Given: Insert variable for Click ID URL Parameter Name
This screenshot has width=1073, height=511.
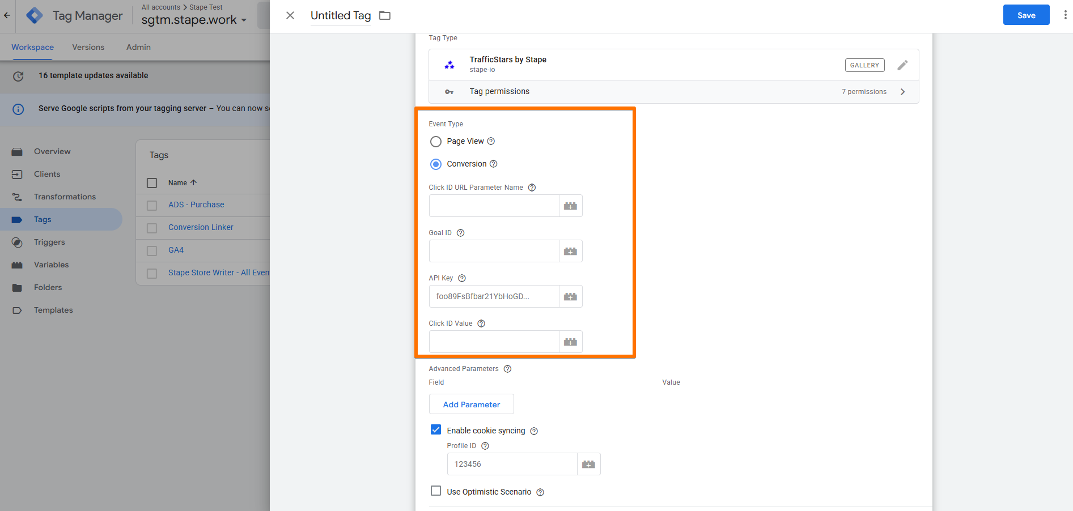Looking at the screenshot, I should [x=570, y=206].
